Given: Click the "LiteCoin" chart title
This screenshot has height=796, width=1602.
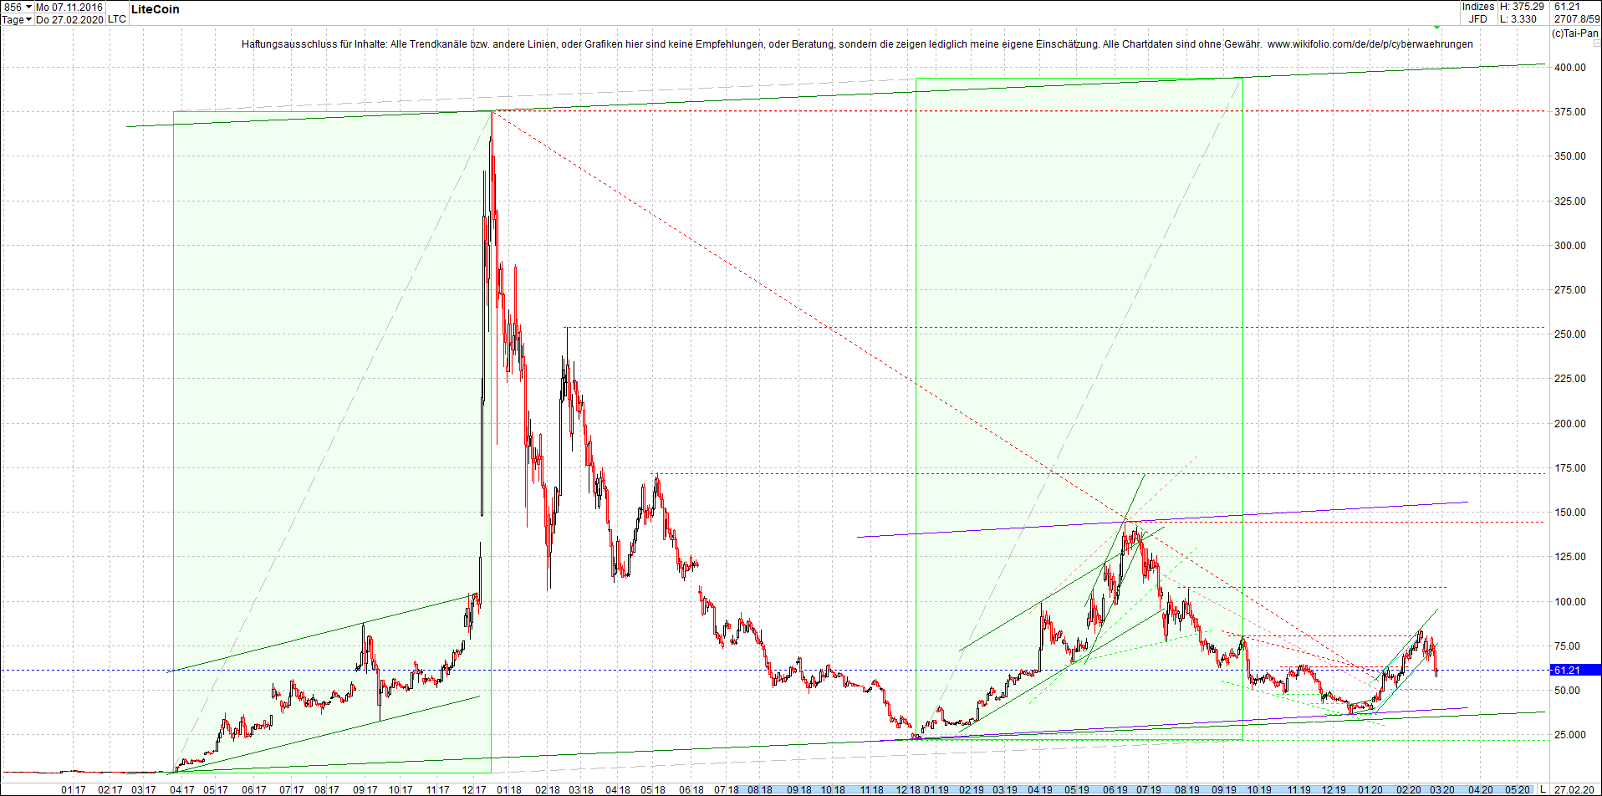Looking at the screenshot, I should point(156,9).
